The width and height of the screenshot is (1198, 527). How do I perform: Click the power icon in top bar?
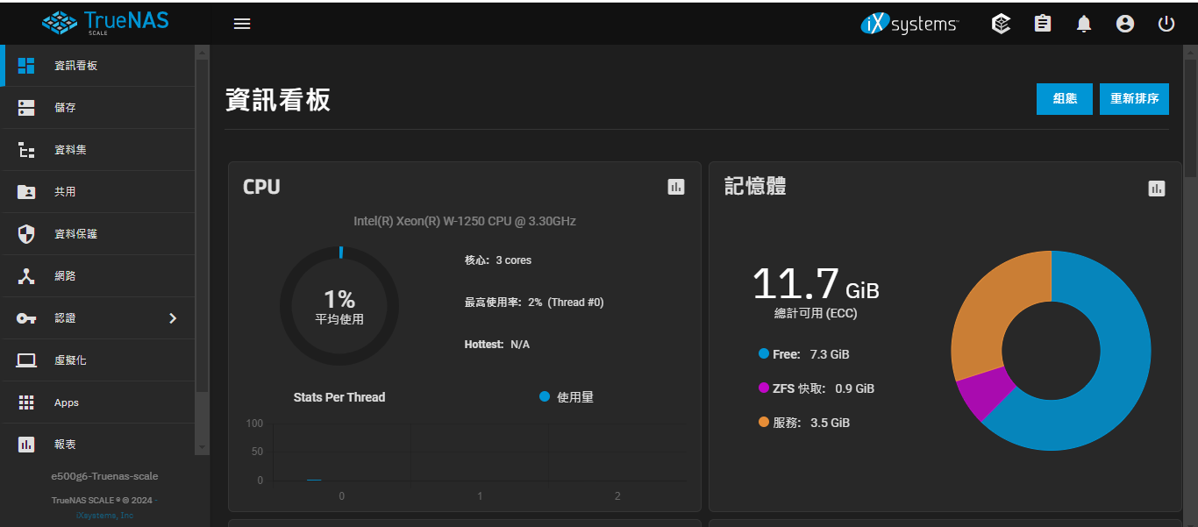tap(1166, 24)
